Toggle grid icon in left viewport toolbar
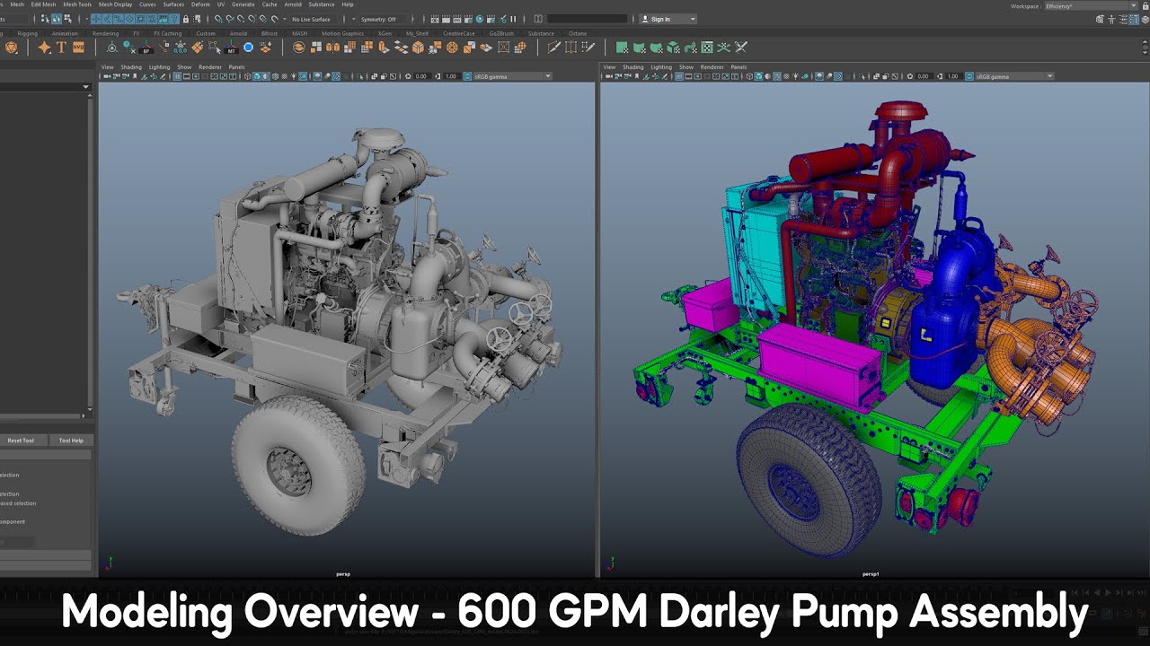 [177, 76]
